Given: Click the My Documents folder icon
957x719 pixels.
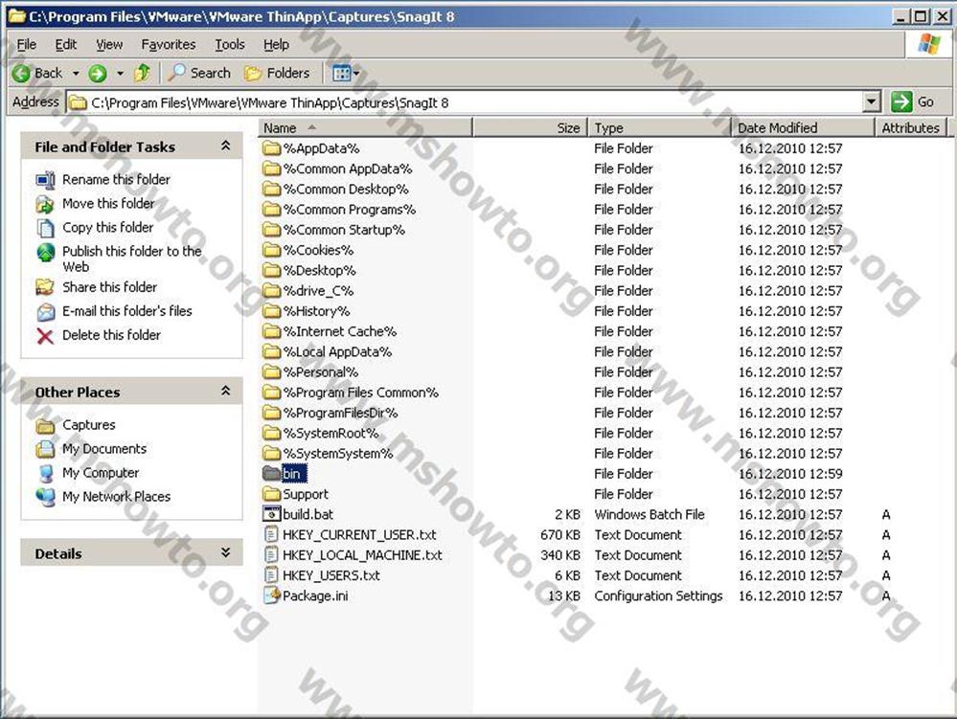Looking at the screenshot, I should click(x=45, y=449).
